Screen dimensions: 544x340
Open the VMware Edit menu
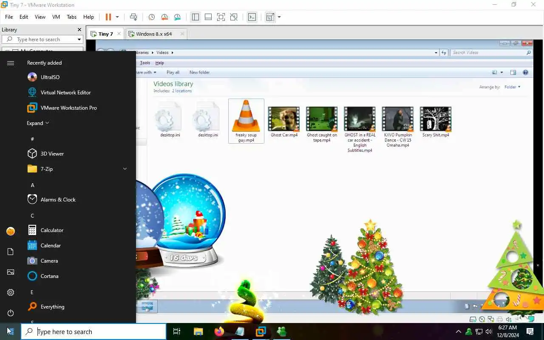(24, 17)
